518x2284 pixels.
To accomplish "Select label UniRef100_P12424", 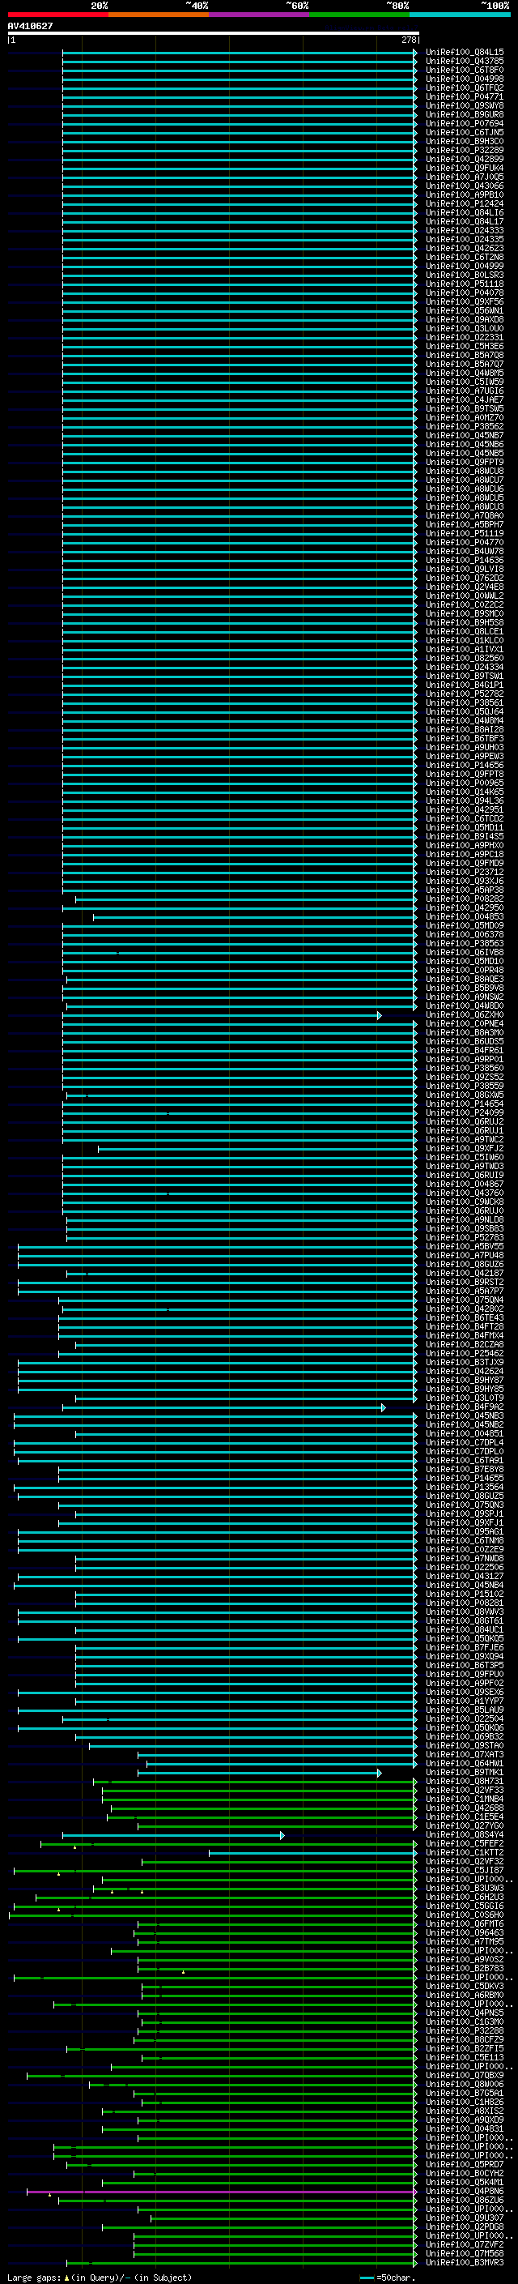I will coord(465,204).
